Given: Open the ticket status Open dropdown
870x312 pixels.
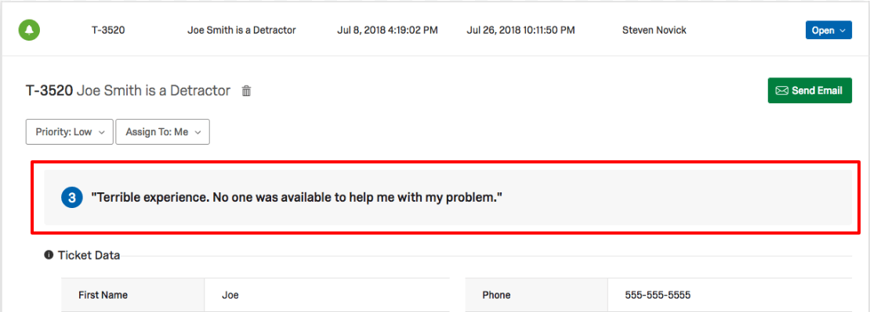Looking at the screenshot, I should pyautogui.click(x=828, y=30).
